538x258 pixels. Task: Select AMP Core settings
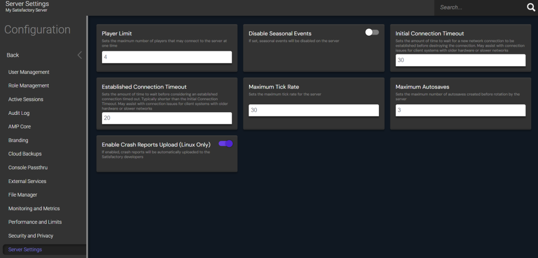[19, 127]
